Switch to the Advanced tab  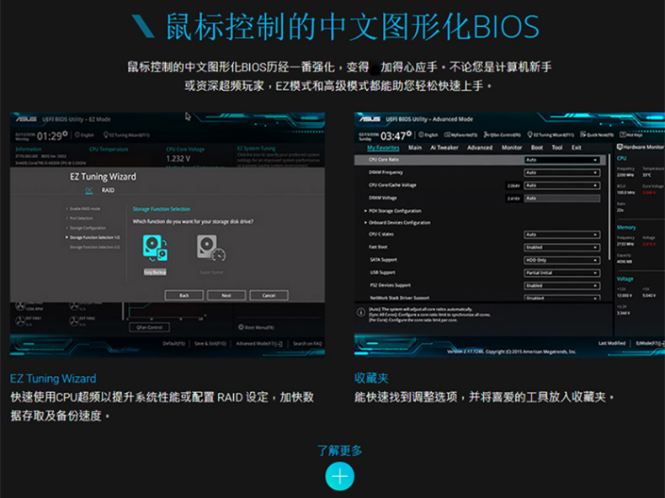click(480, 147)
